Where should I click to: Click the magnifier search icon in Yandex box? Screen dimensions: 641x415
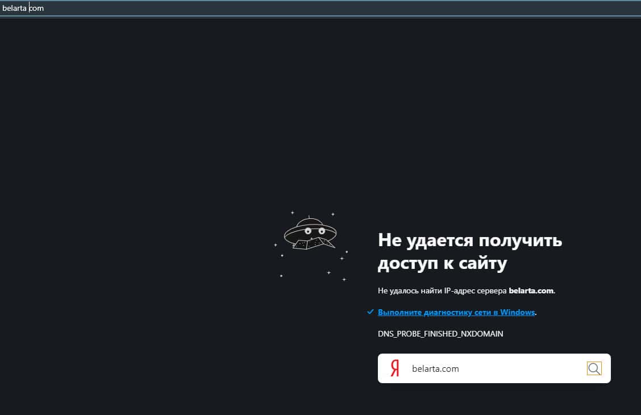(594, 368)
